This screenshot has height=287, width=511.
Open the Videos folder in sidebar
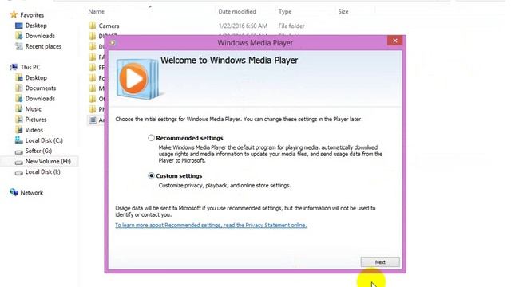coord(34,130)
